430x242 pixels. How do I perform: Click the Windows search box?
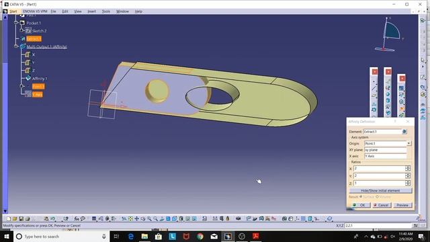click(x=62, y=236)
